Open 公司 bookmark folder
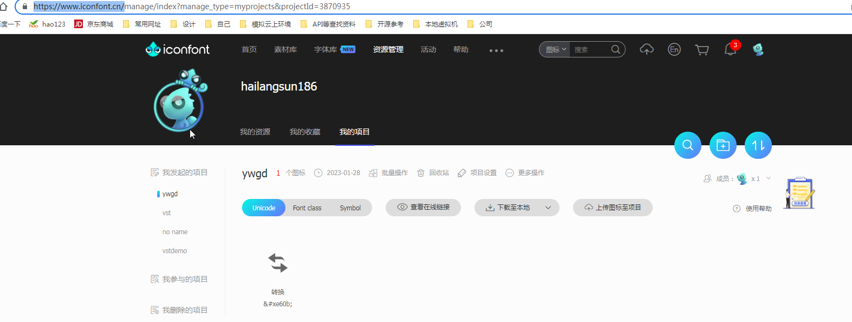852x322 pixels. 480,24
